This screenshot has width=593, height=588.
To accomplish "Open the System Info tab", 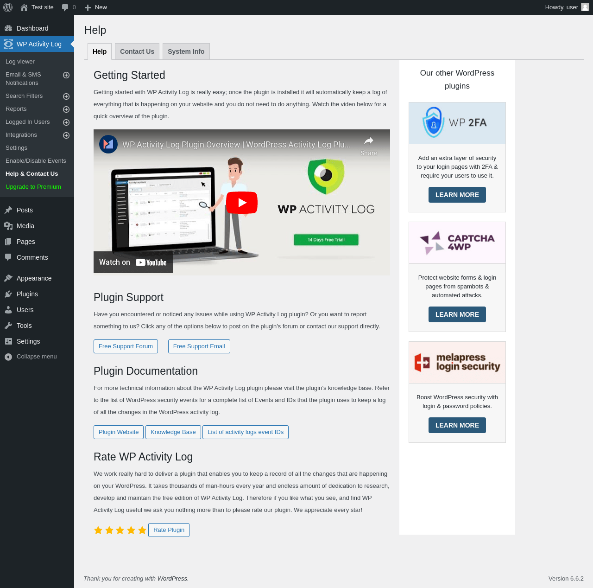I will point(186,51).
